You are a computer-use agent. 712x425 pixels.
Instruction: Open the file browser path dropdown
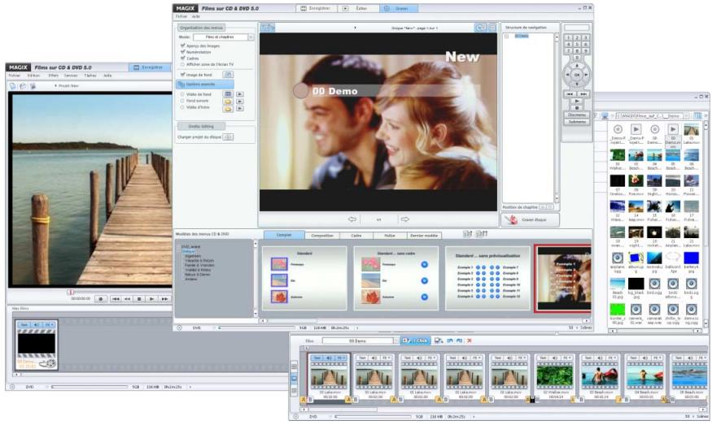687,116
